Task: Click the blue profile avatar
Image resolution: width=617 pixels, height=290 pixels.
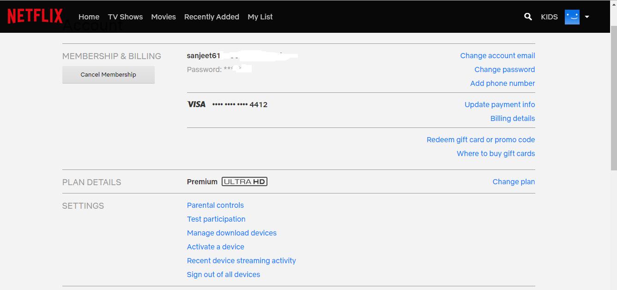Action: click(572, 17)
